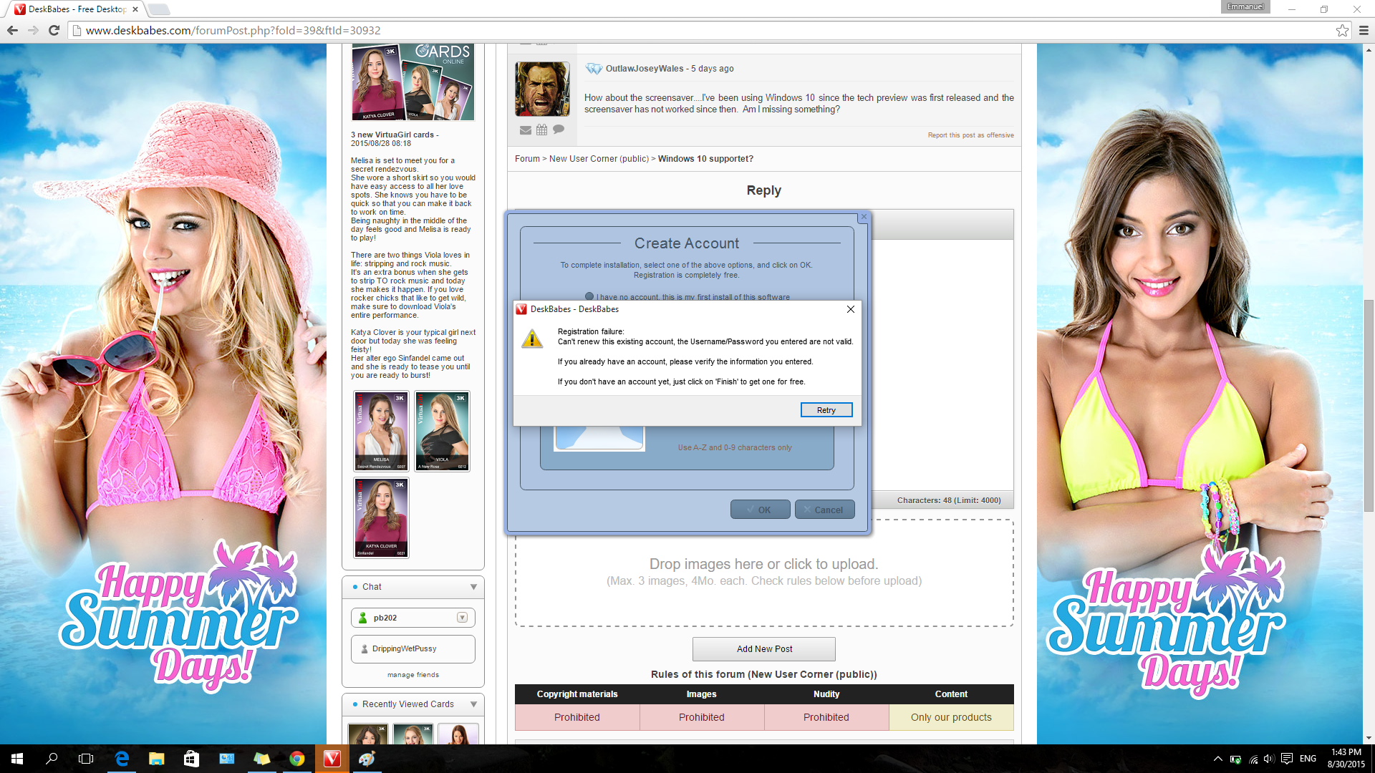This screenshot has height=773, width=1375.
Task: Open Paint from the Windows taskbar
Action: (367, 759)
